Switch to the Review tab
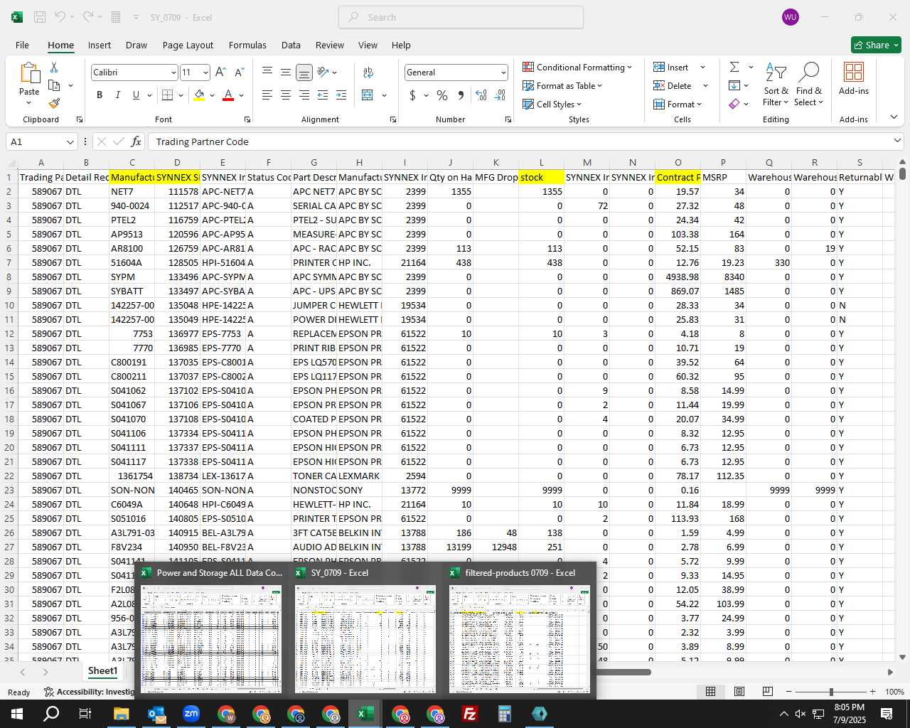910x728 pixels. pos(330,45)
